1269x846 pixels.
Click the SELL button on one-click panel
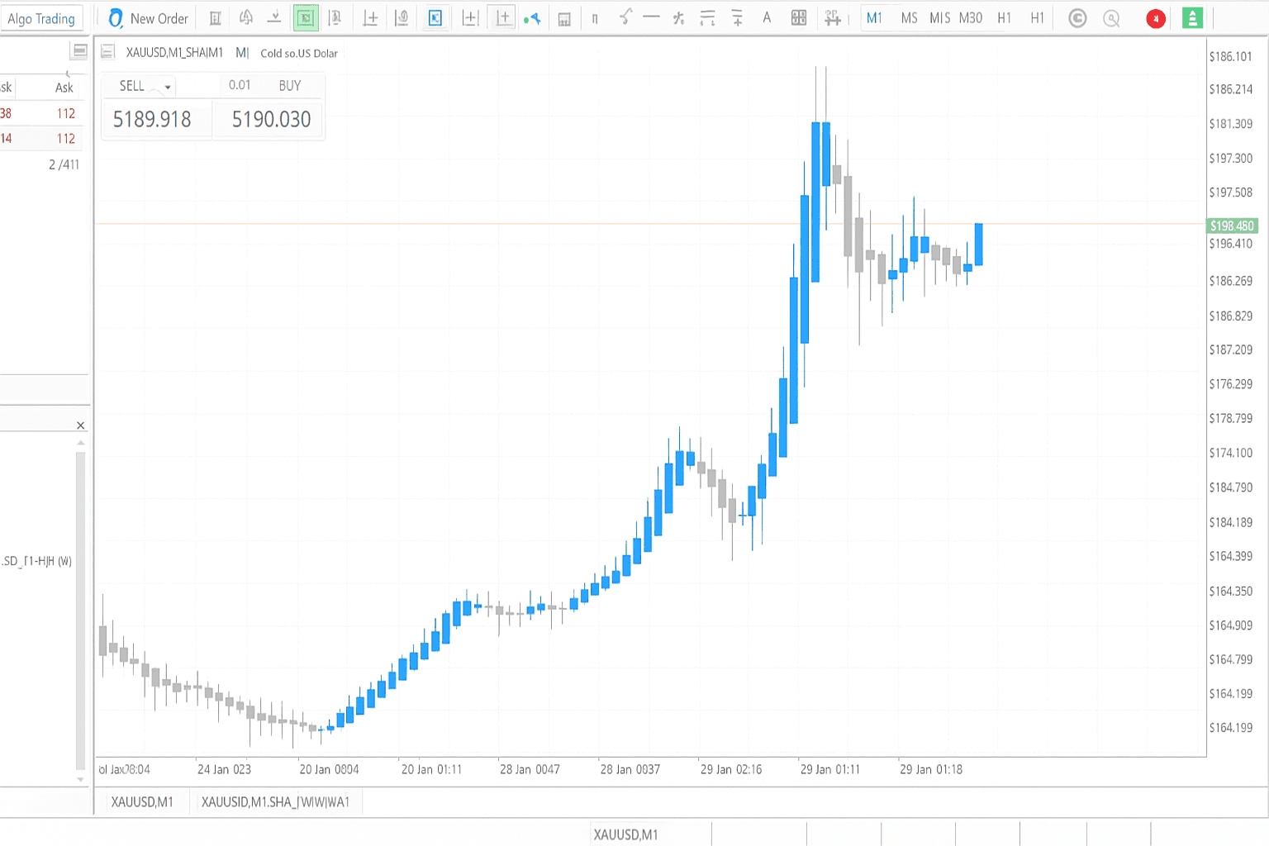coord(132,86)
